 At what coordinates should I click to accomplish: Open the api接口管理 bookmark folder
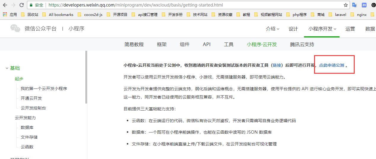tap(144, 14)
